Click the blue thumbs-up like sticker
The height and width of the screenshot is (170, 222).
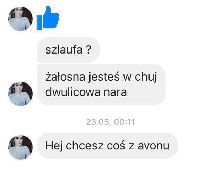tap(48, 18)
